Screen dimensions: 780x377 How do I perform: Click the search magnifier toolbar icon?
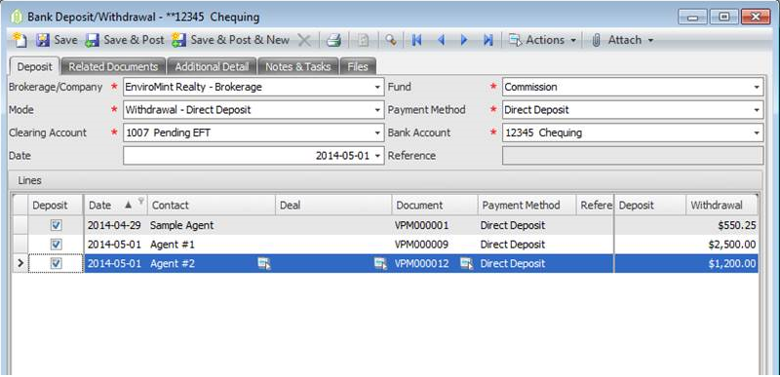[391, 40]
